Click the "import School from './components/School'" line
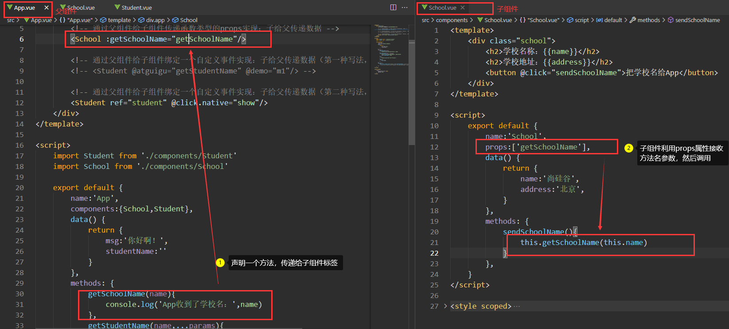 click(x=140, y=166)
